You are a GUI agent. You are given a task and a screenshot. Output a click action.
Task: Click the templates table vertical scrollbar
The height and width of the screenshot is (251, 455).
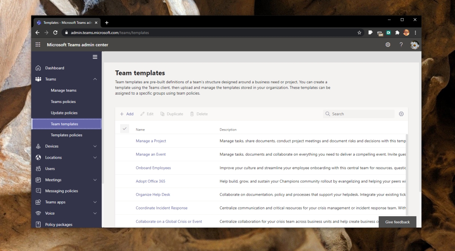click(406, 174)
